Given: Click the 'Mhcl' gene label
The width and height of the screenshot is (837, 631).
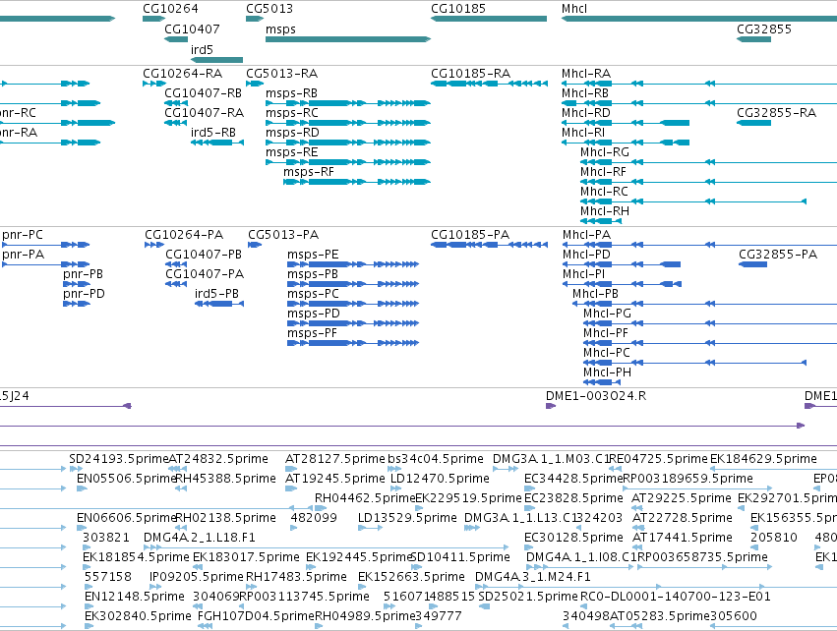Looking at the screenshot, I should point(574,9).
